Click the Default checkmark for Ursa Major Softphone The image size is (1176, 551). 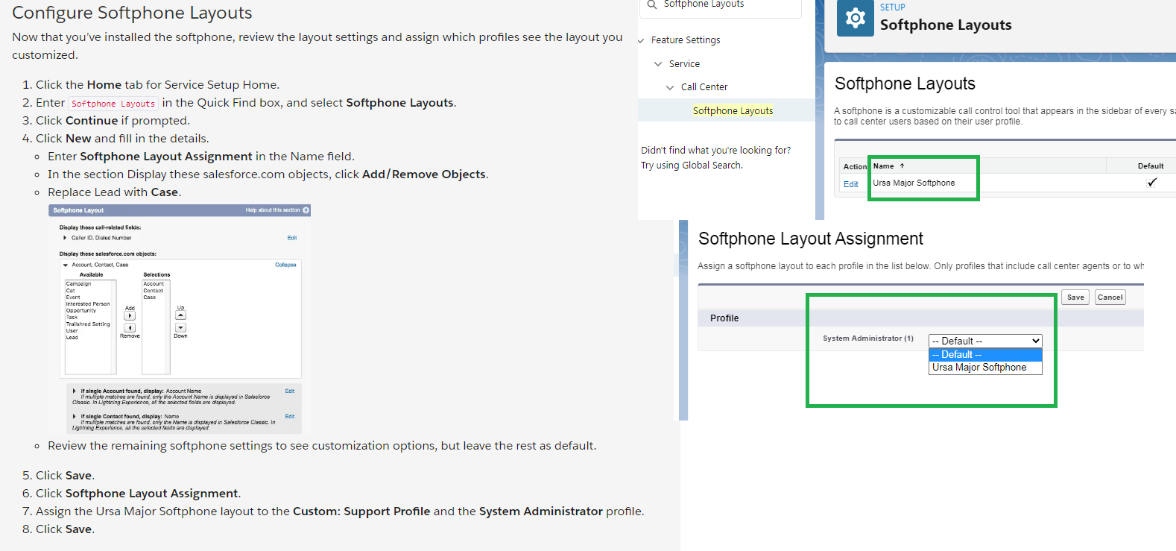(1152, 183)
